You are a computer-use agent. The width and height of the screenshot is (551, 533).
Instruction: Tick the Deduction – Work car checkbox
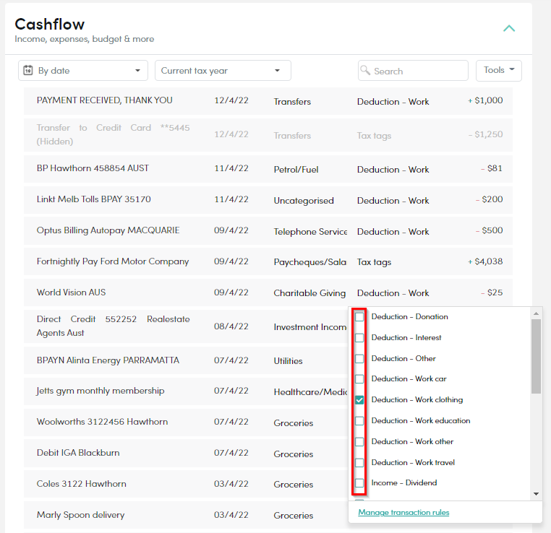pyautogui.click(x=359, y=379)
